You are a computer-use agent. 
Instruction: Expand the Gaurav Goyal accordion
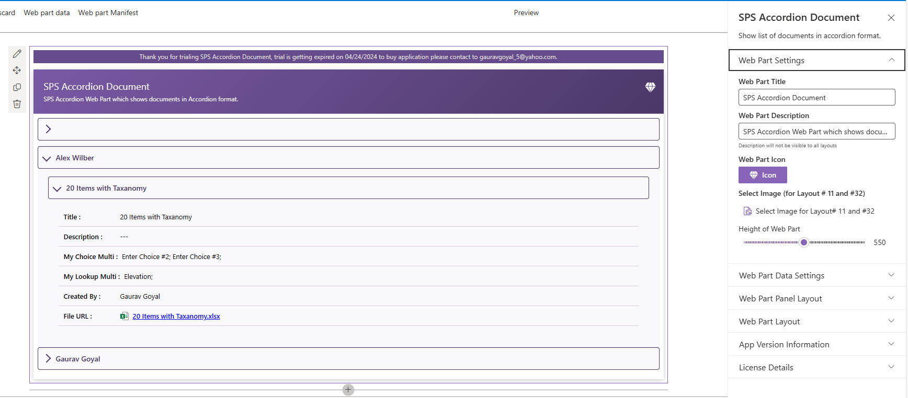click(x=348, y=359)
